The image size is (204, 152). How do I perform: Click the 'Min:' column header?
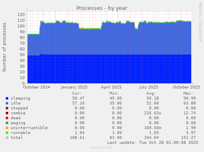114,93
